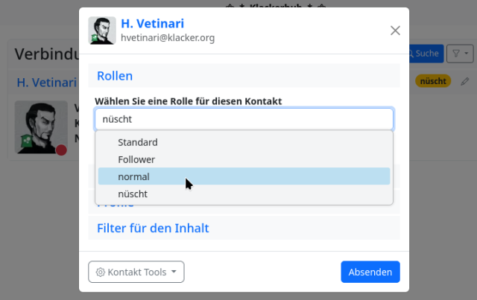
Task: Open the Kontakt Tools dropdown
Action: click(136, 272)
